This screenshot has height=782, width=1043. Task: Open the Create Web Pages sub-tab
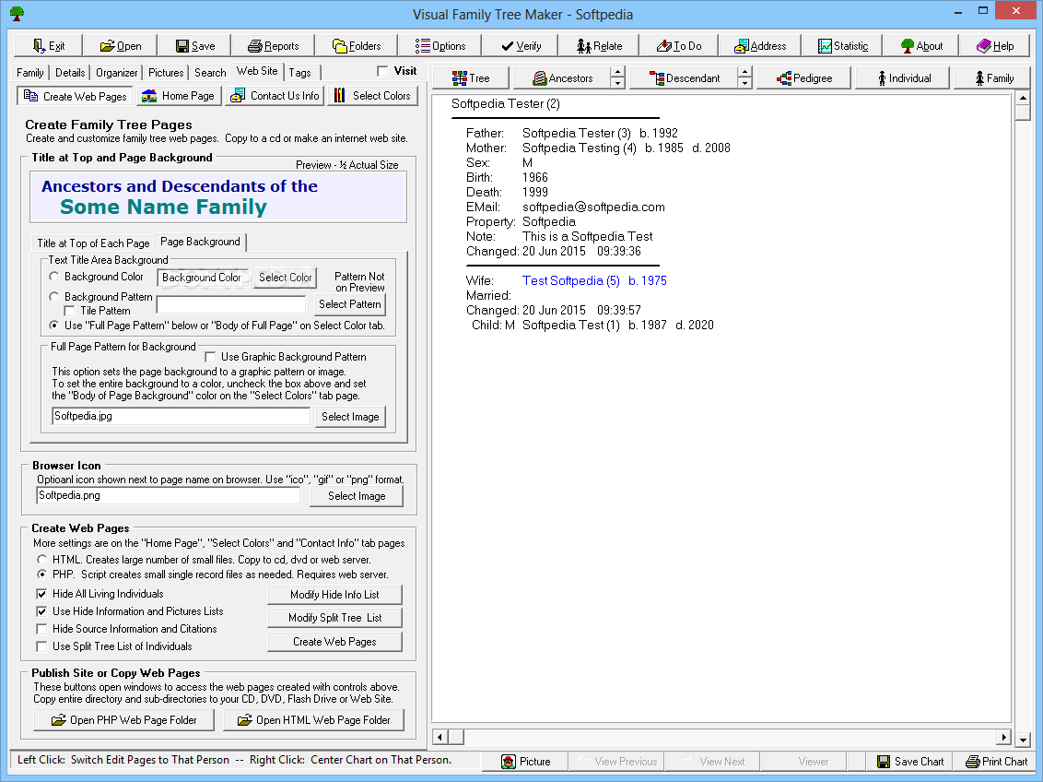point(76,96)
